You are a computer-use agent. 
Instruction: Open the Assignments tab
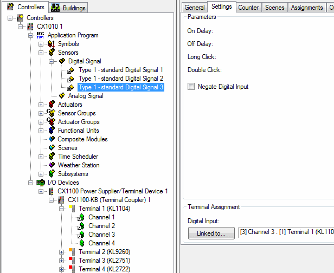[x=307, y=8]
